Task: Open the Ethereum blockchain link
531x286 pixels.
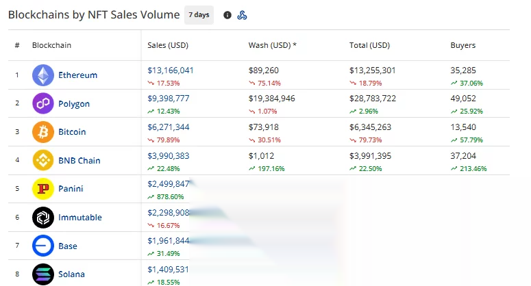Action: [x=77, y=75]
